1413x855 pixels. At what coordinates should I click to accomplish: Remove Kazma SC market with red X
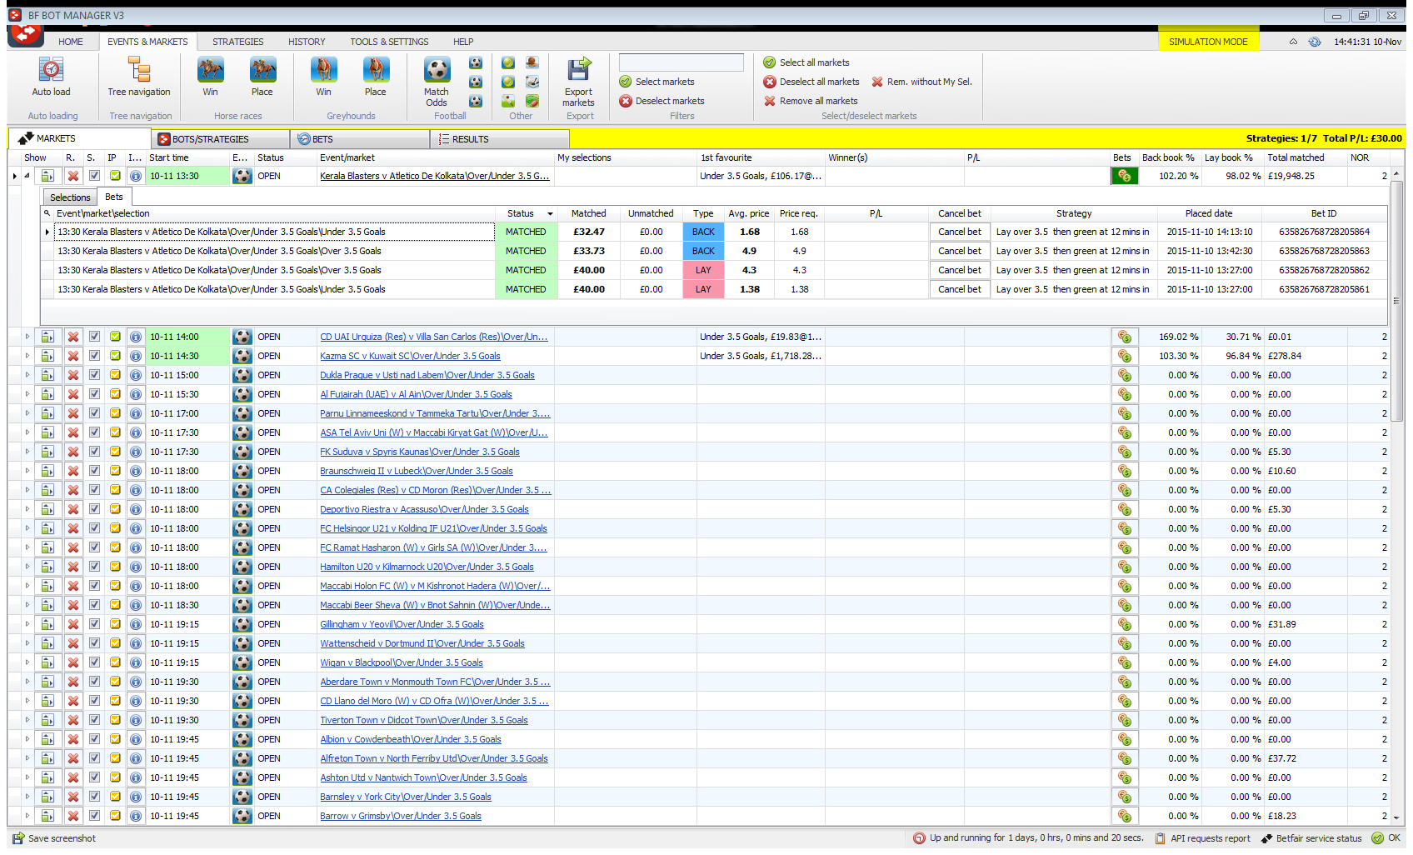tap(73, 356)
